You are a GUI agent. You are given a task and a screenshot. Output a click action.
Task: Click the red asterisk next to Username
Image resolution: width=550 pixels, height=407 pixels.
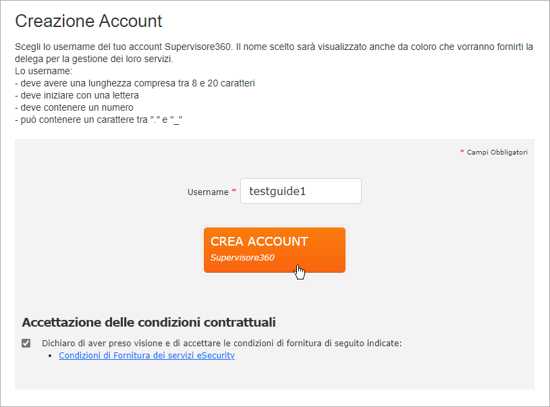click(x=234, y=190)
